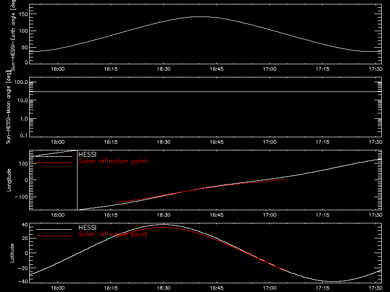Click '17:00' time label under Moon angle plot
The height and width of the screenshot is (292, 390).
tap(270, 142)
